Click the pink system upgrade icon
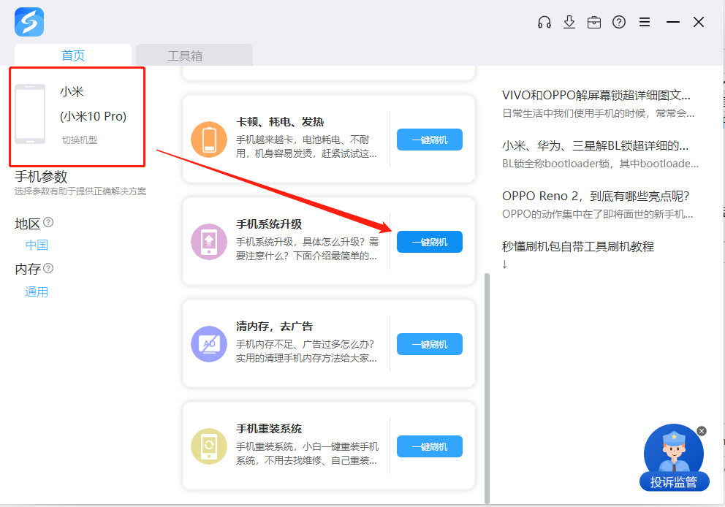Viewport: 725px width, 507px height. tap(209, 242)
